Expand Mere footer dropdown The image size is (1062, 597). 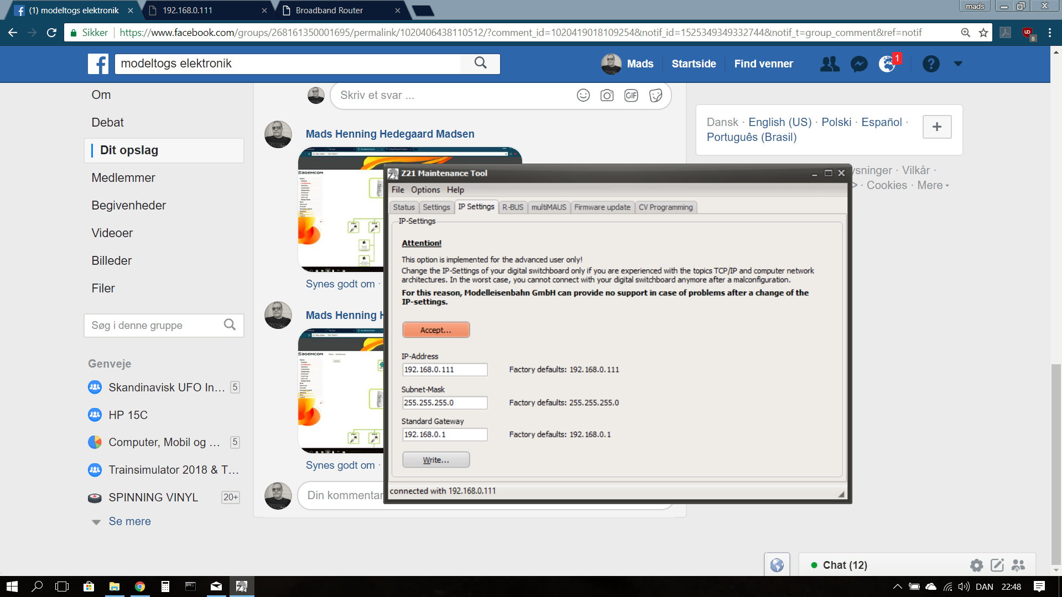(933, 186)
